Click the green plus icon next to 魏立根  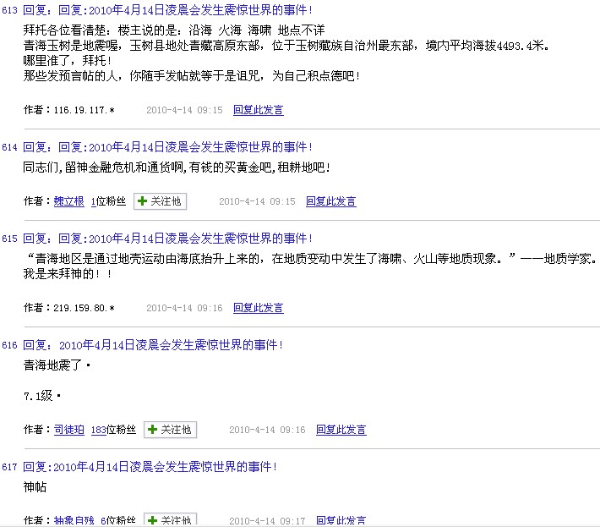[x=142, y=201]
